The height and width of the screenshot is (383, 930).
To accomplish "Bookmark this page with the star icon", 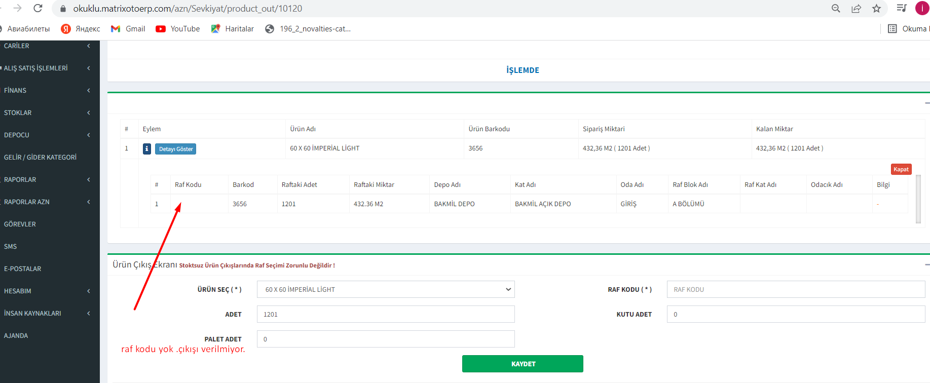I will point(876,9).
